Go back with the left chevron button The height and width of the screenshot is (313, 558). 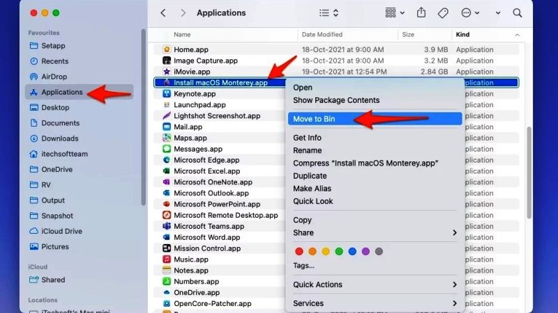163,13
